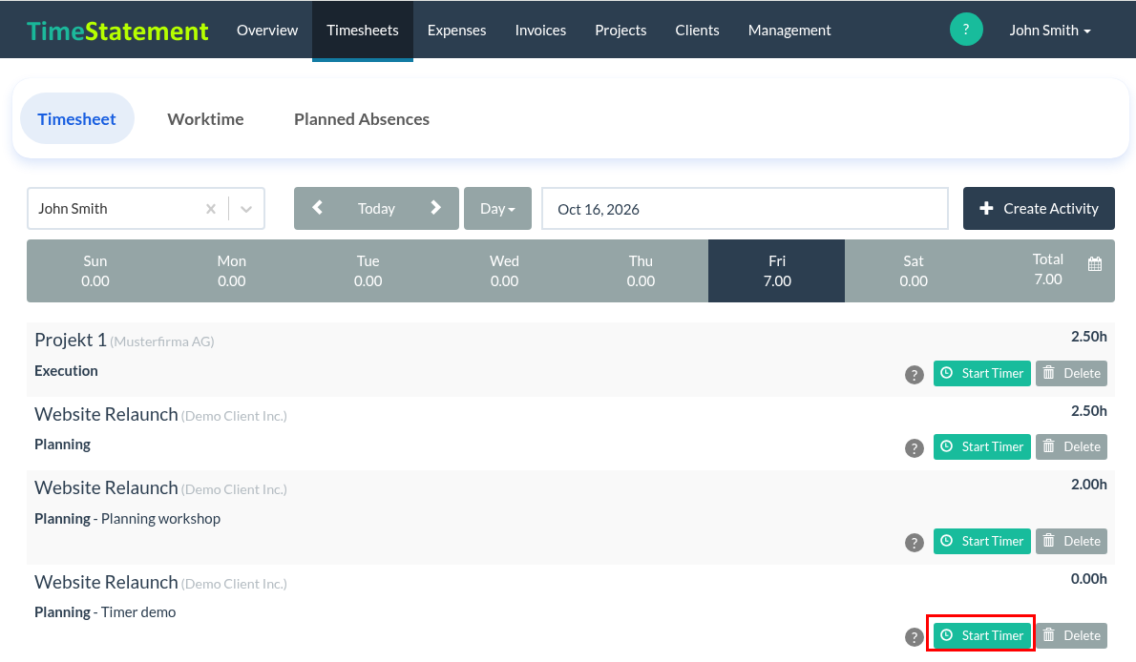
Task: Go to Expenses
Action: coord(456,30)
